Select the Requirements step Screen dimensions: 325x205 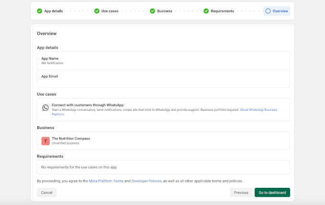(x=222, y=11)
